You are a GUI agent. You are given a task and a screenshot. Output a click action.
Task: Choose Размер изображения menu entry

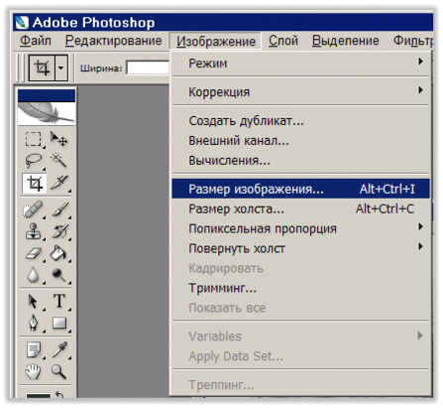pyautogui.click(x=301, y=189)
